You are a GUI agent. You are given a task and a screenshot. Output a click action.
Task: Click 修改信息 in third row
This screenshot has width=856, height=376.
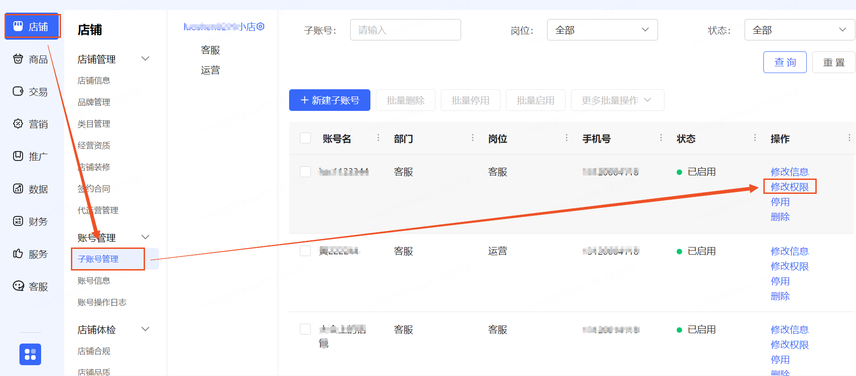point(790,330)
